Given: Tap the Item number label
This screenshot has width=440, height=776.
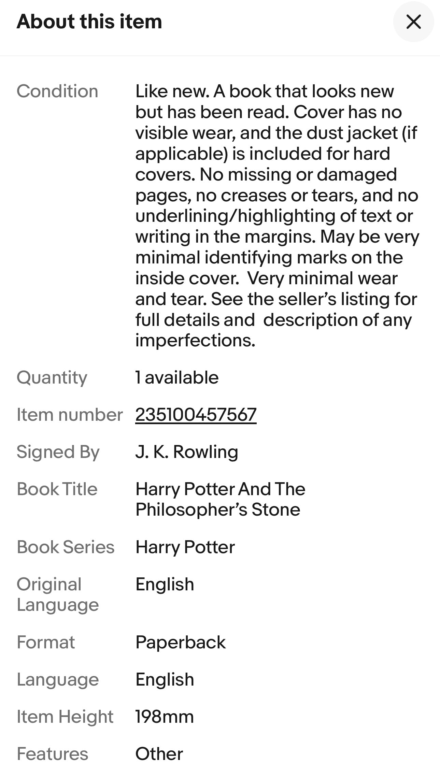Looking at the screenshot, I should pos(69,415).
